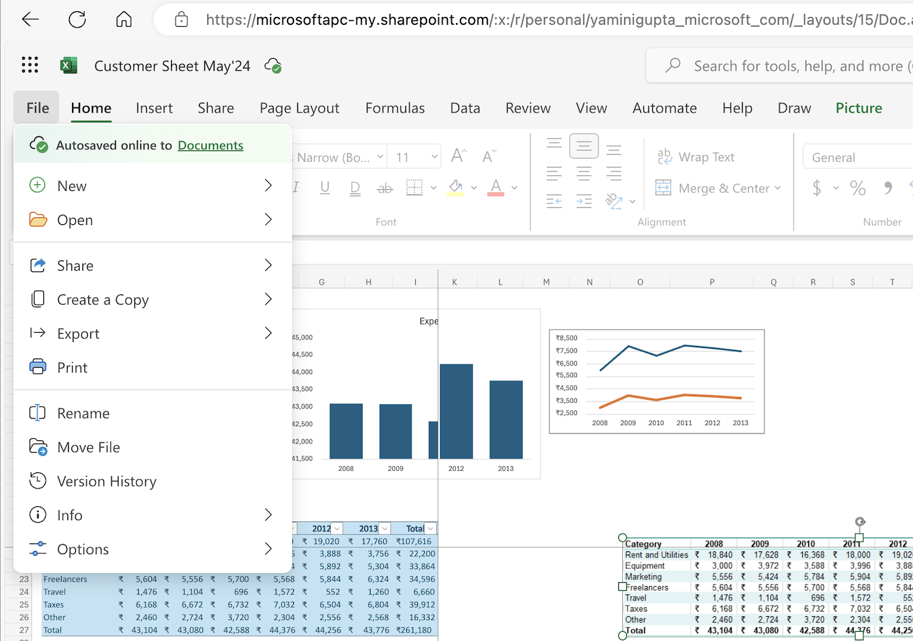
Task: Click the decrease font size icon
Action: coord(489,156)
